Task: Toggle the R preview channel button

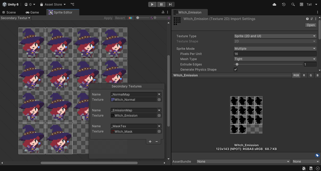Action: (304, 76)
